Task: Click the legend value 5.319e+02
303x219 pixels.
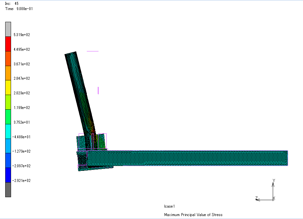Action: pyautogui.click(x=22, y=35)
